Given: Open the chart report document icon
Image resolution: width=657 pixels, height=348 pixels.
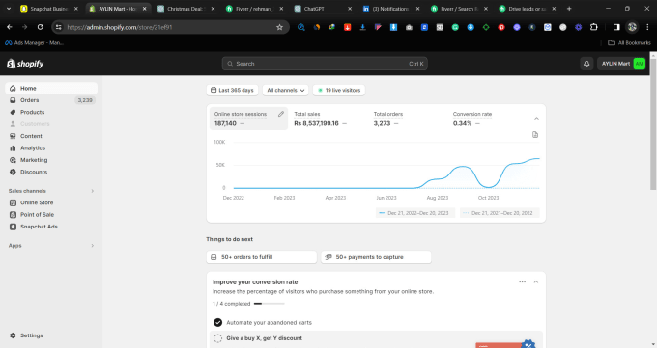Looking at the screenshot, I should [535, 135].
